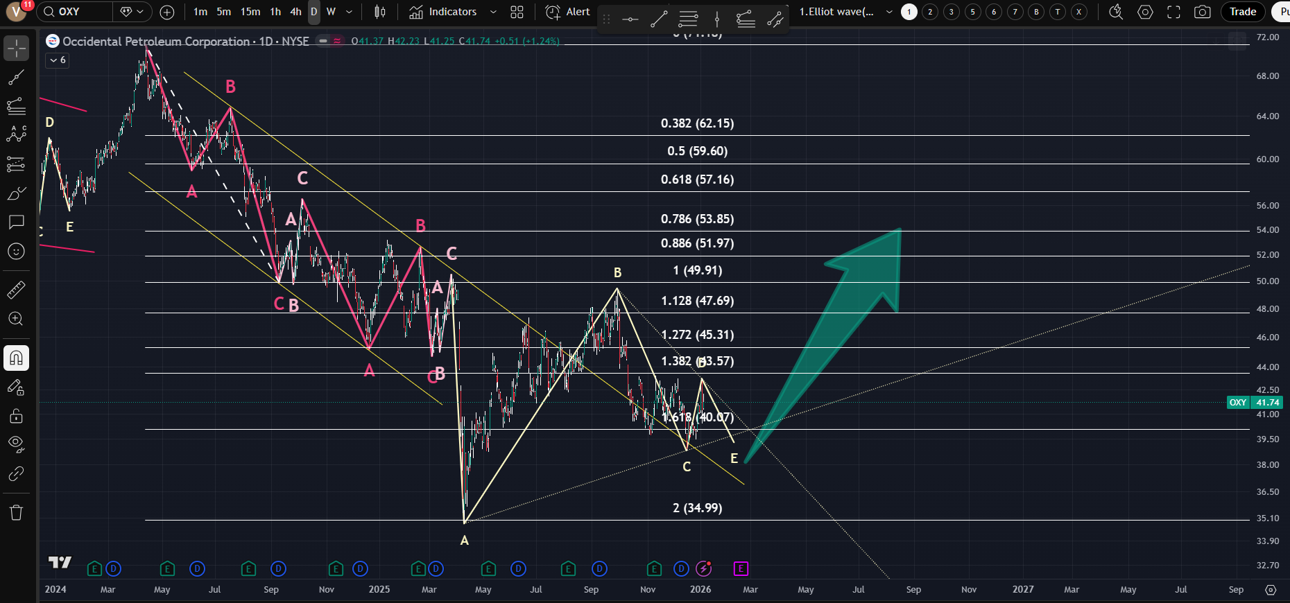Open the layout setup grid icon
The height and width of the screenshot is (603, 1290).
point(517,12)
